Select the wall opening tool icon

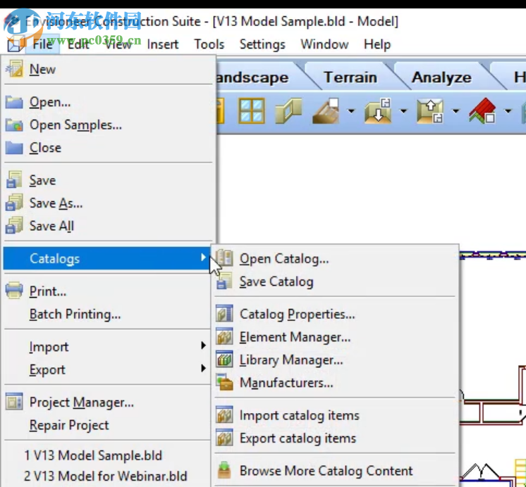[x=288, y=111]
